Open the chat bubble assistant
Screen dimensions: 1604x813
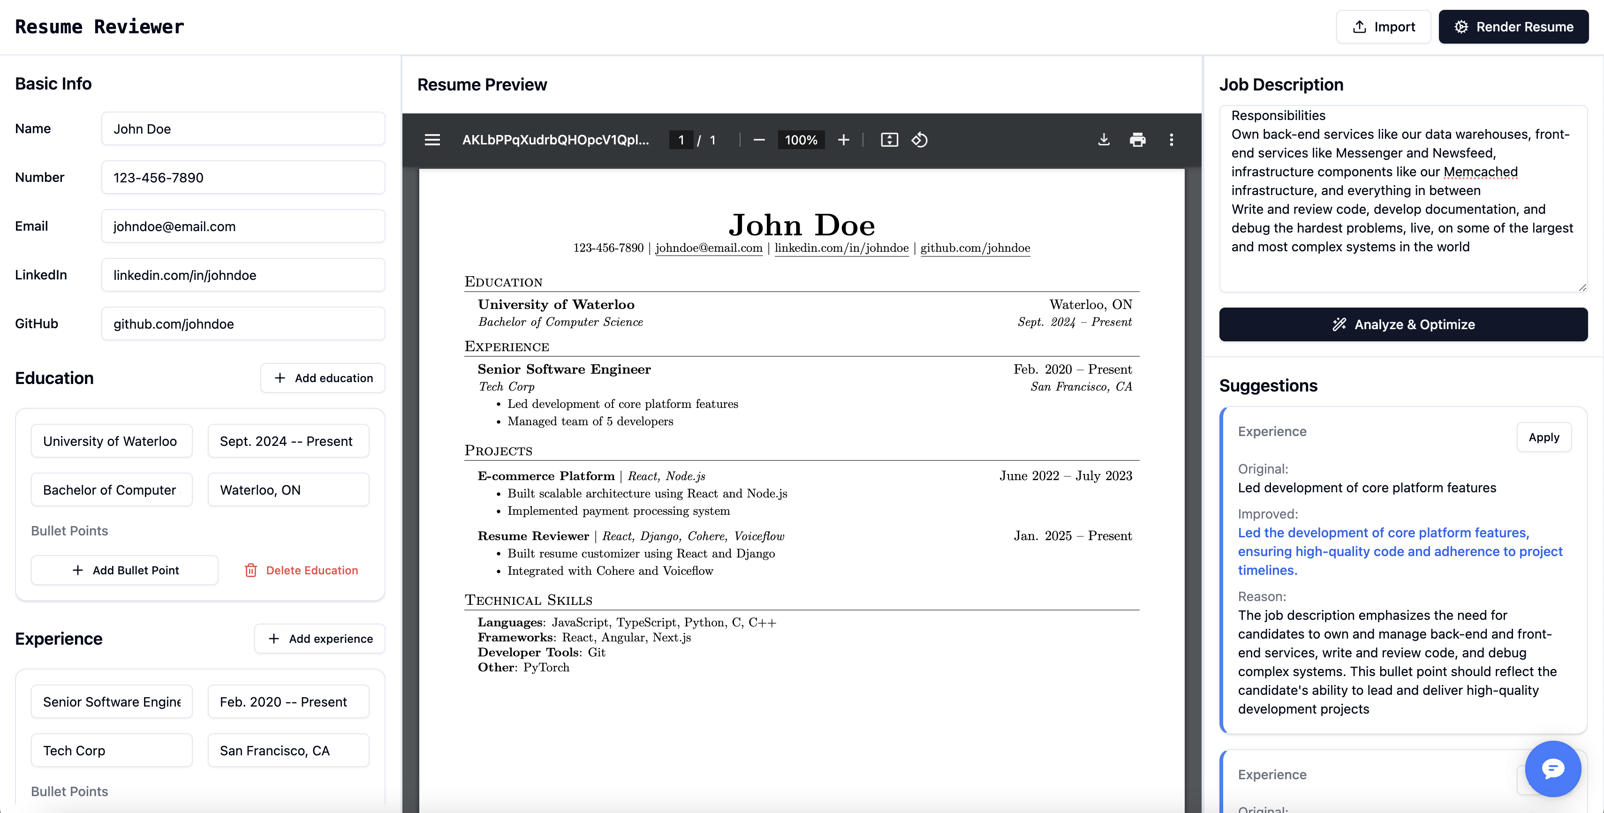pyautogui.click(x=1552, y=769)
